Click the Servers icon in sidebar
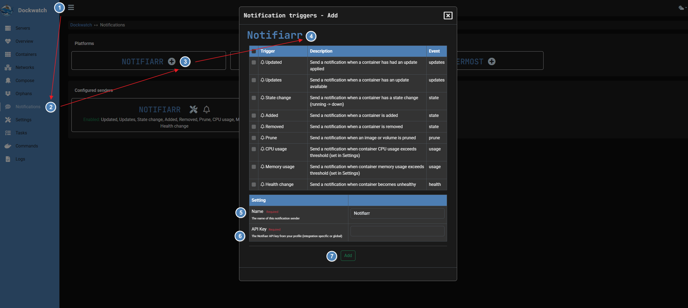Viewport: 688px width, 308px height. 8,28
